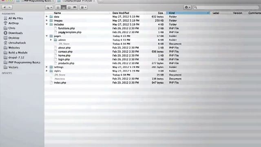The image size is (261, 147).
Task: Select the .htaccess document
Action: pos(60,79)
